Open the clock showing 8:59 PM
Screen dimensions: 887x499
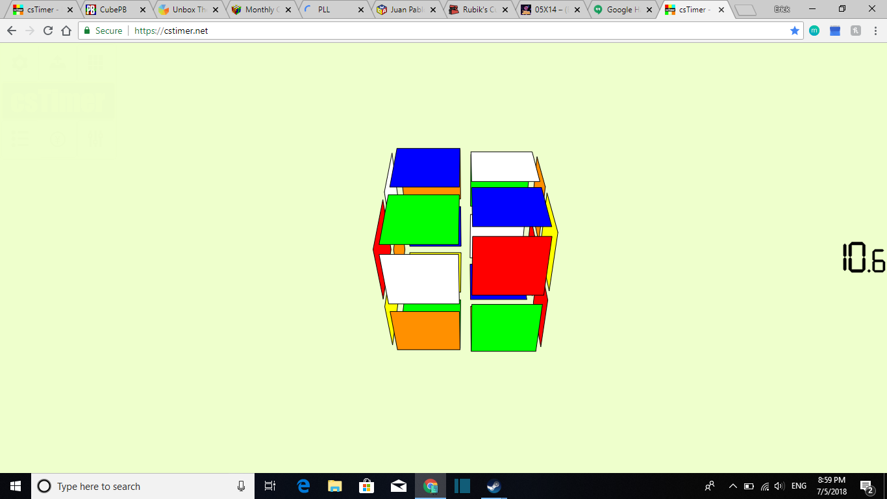(832, 486)
